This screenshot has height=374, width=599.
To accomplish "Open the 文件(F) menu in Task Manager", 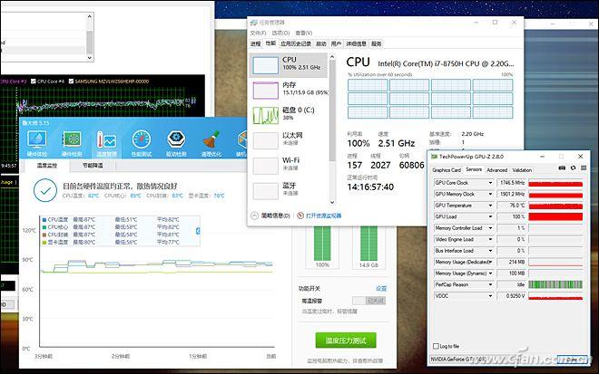I will point(258,34).
